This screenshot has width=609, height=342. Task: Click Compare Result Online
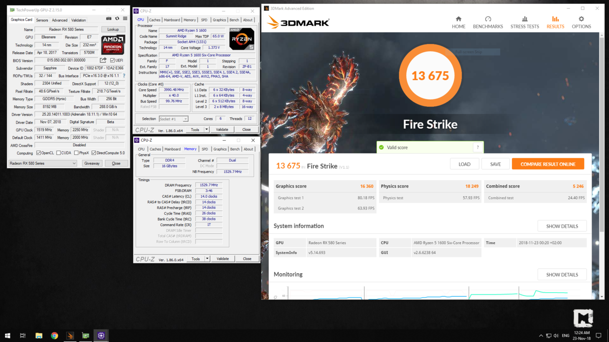pos(548,164)
